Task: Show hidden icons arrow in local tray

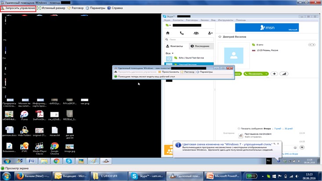Action: tap(263, 176)
